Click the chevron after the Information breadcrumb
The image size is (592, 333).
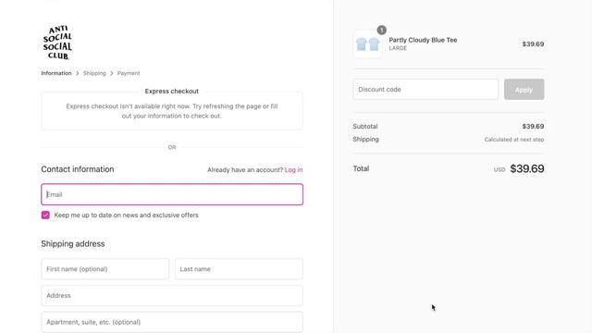[x=78, y=73]
